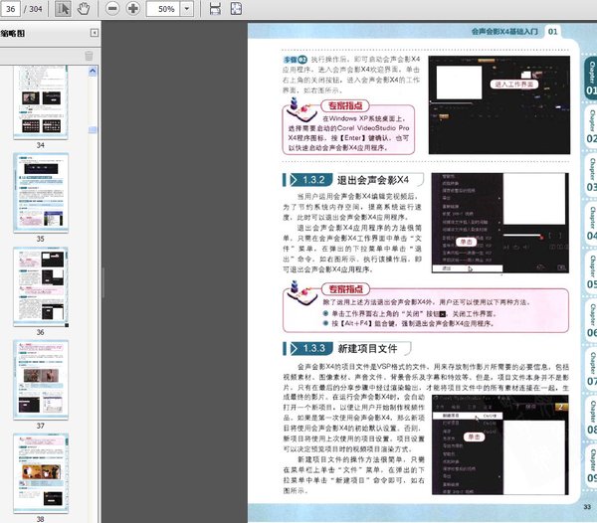Click the zoom out minus button

pos(109,9)
